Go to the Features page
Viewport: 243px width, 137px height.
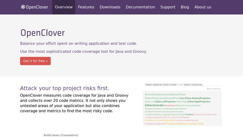click(86, 7)
